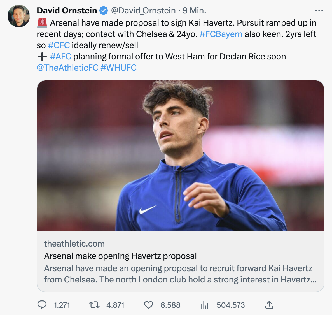The image size is (332, 315).
Task: Click the reply speech bubble icon
Action: tap(42, 305)
